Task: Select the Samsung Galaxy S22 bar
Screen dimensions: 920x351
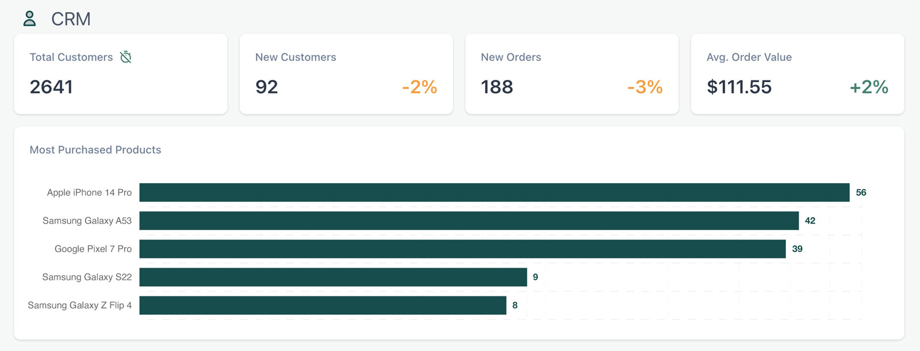Action: click(x=333, y=277)
